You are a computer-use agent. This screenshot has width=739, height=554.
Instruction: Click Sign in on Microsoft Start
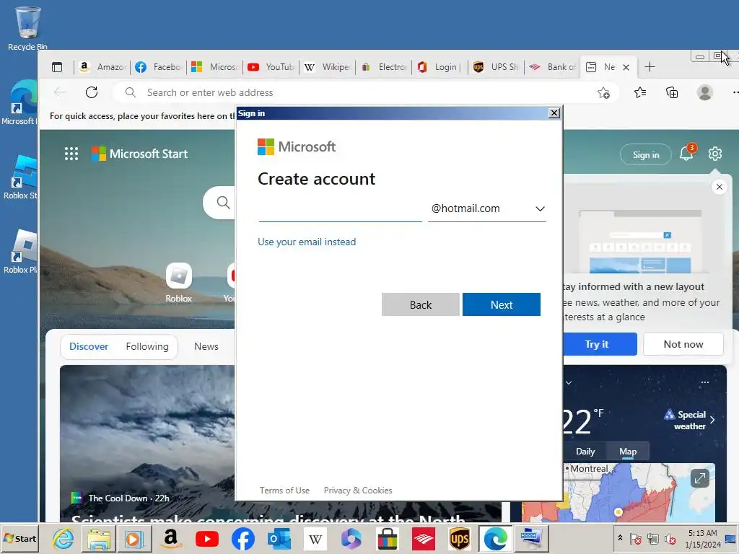(x=646, y=154)
